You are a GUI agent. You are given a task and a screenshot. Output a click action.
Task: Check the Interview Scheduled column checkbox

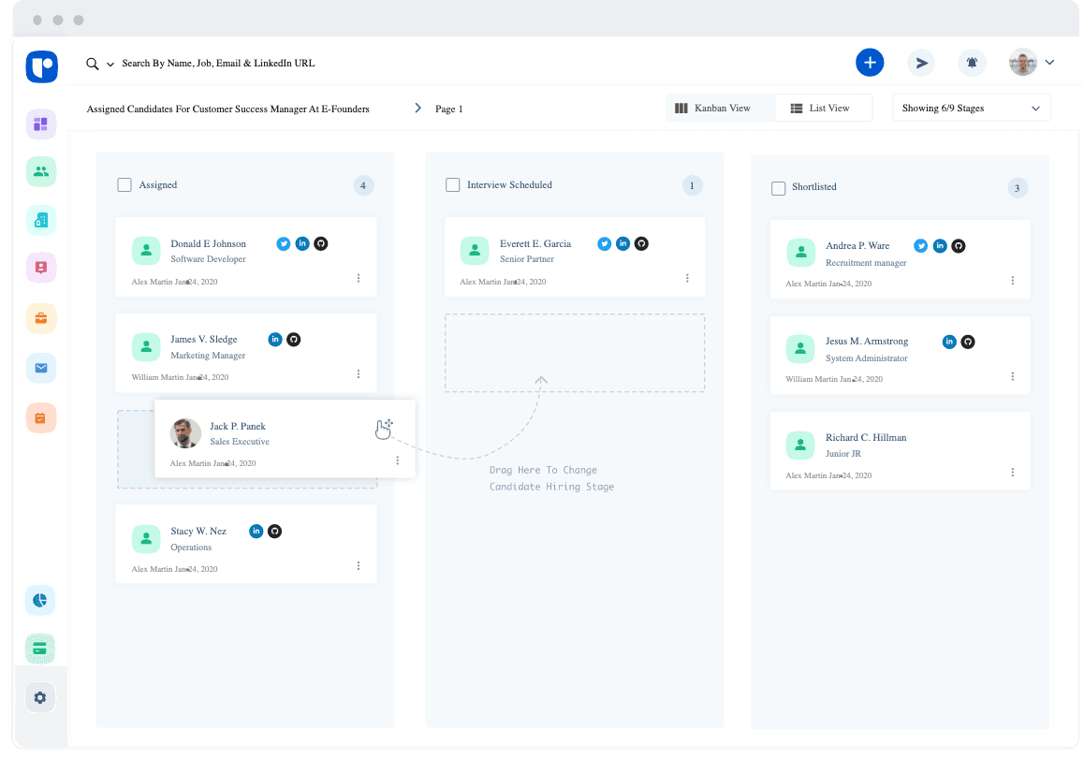[453, 185]
